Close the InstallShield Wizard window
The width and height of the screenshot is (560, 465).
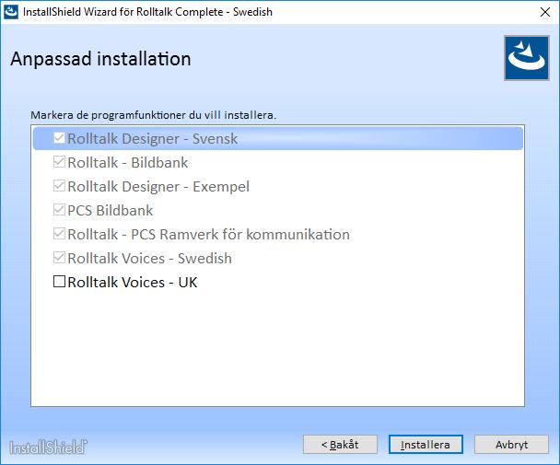pos(545,12)
